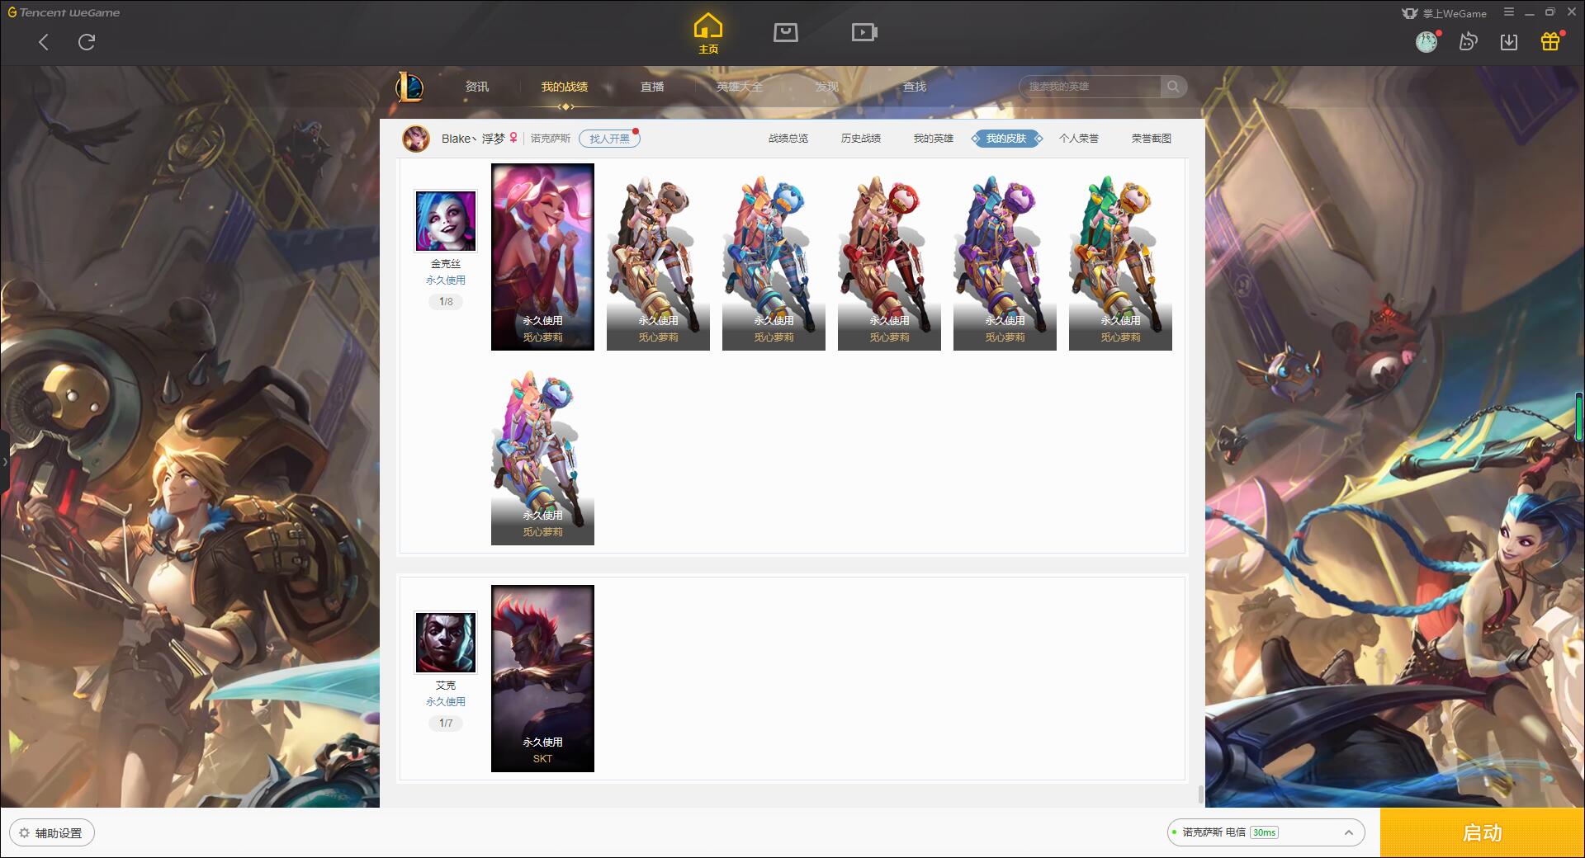Click the magnifier search icon
The height and width of the screenshot is (858, 1585).
tap(1173, 87)
